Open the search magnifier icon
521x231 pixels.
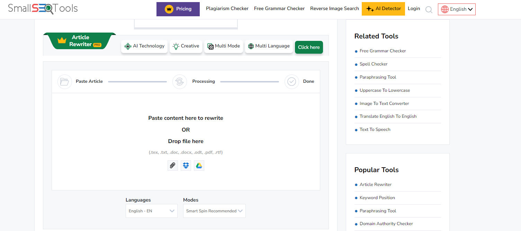429,9
